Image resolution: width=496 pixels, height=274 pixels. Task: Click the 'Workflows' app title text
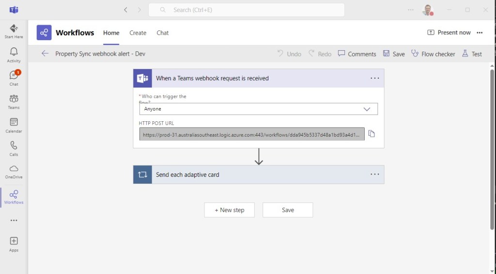(75, 32)
